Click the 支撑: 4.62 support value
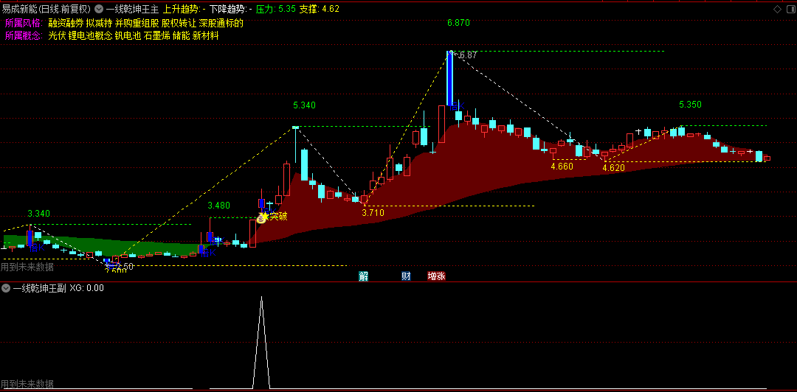Viewport: 797px width, 392px height. (320, 9)
